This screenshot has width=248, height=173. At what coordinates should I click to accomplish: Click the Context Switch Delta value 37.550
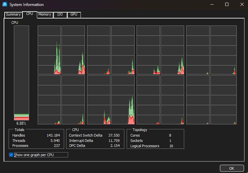pyautogui.click(x=114, y=135)
